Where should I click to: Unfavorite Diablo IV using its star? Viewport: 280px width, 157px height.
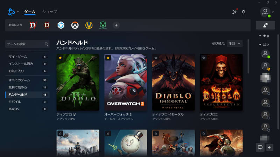(x=60, y=58)
